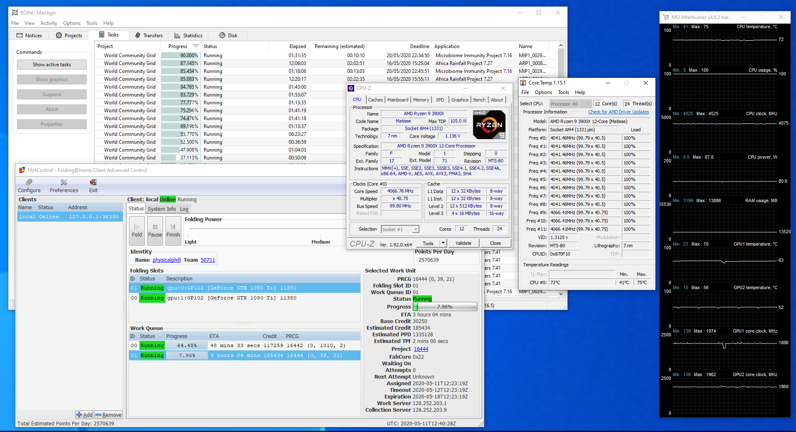The image size is (796, 432).
Task: Click the MSI Afterburner title icon
Action: pos(666,17)
